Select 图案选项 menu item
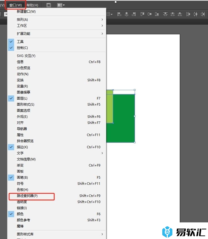 point(57,110)
